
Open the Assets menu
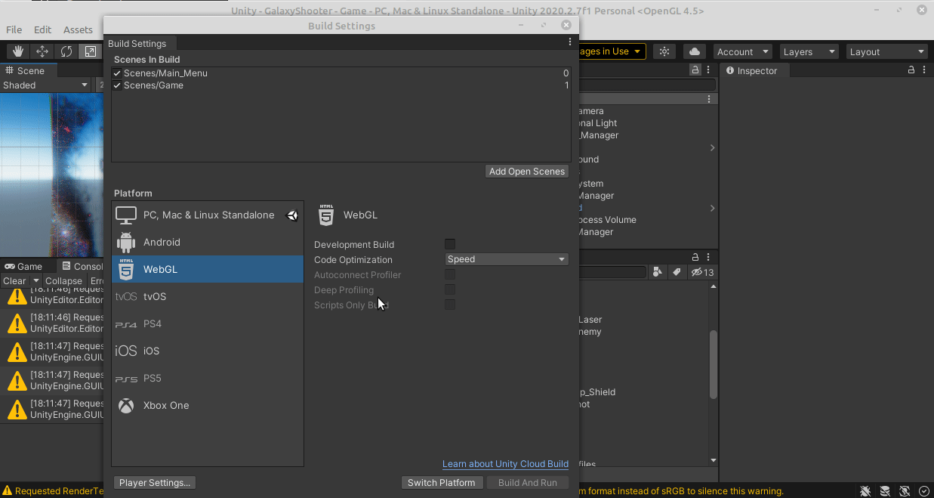[78, 29]
